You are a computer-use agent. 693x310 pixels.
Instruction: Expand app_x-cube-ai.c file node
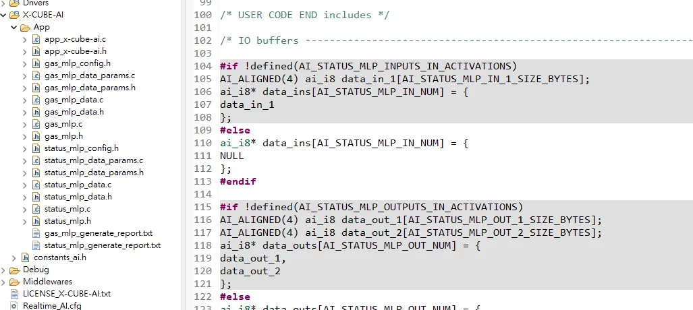coord(25,39)
